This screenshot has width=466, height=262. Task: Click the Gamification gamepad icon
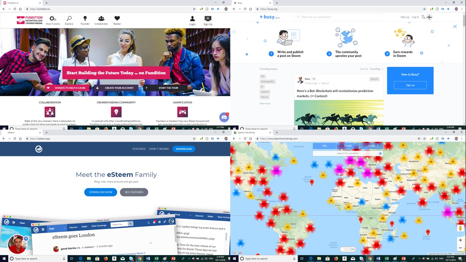pos(183,112)
